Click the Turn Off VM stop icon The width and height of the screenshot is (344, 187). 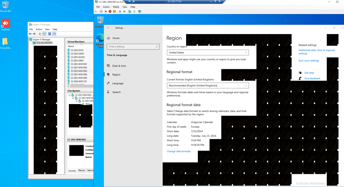105,11
